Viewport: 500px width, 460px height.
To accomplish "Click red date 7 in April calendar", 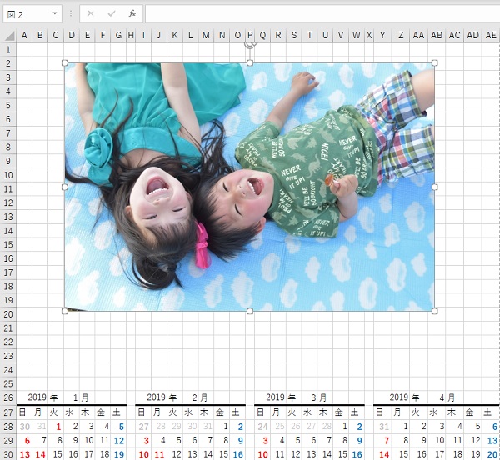I will tap(387, 441).
